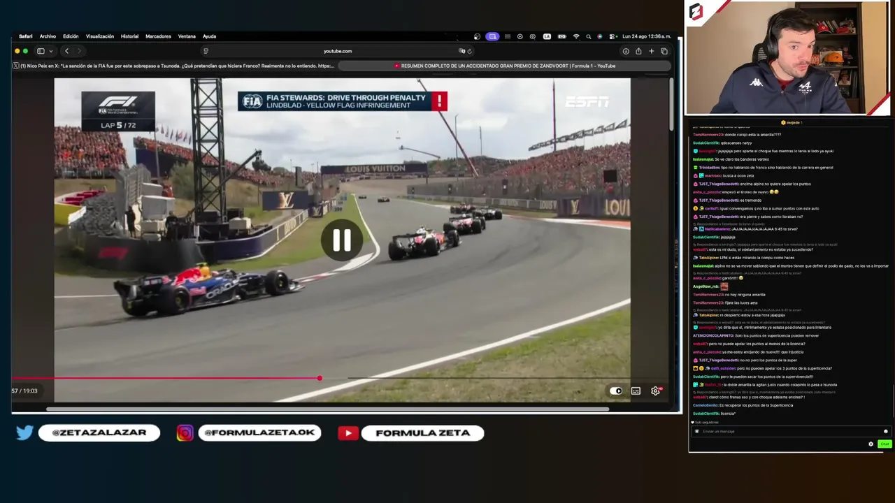Viewport: 895px width, 503px height.
Task: Click the streamer webcam thumbnail
Action: pos(787,58)
